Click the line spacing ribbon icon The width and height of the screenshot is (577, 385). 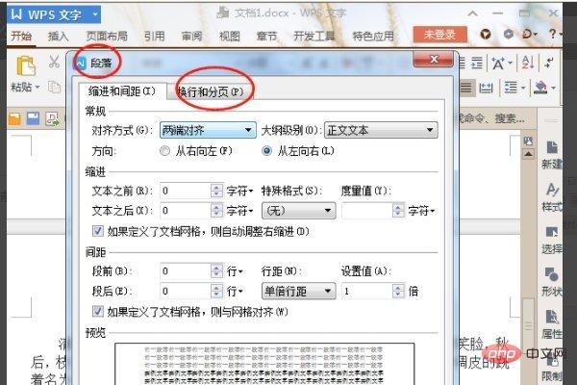pos(511,88)
